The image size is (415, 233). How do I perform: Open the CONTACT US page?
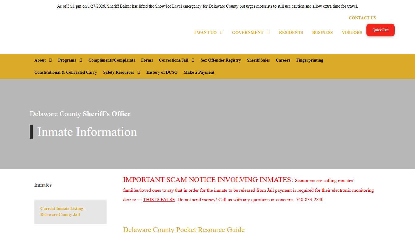[x=362, y=18]
